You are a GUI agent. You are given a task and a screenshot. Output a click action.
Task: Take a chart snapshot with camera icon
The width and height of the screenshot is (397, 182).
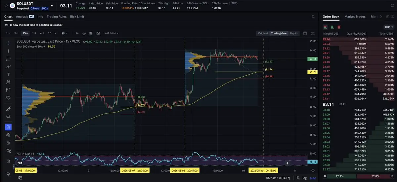coord(98,33)
